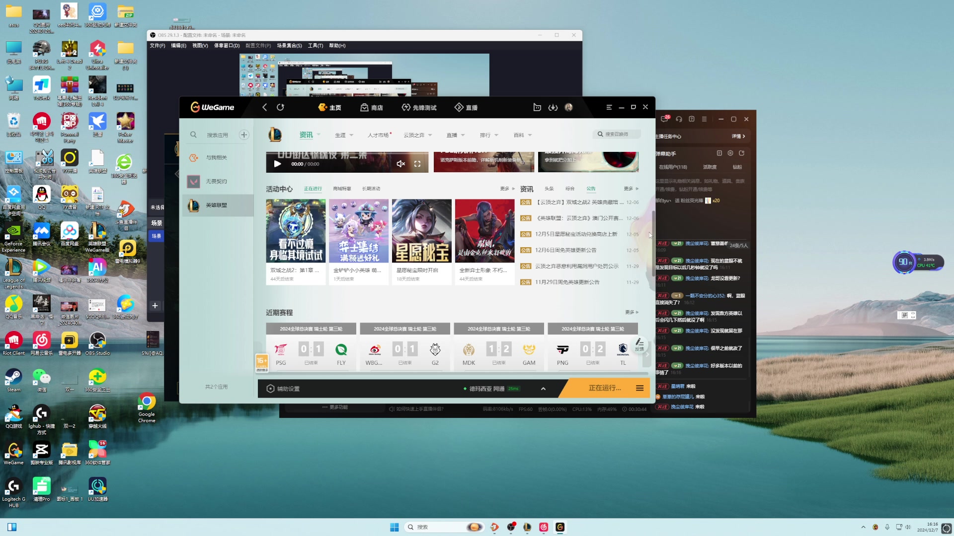Select the 商城特惠 activity tab
This screenshot has height=536, width=954.
[342, 189]
